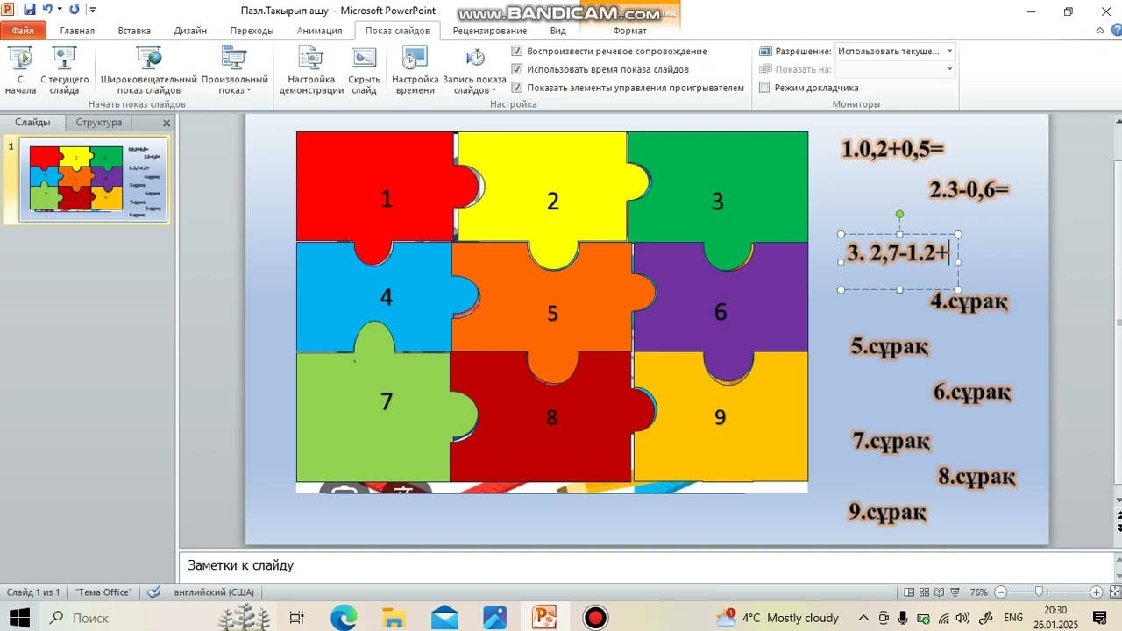The width and height of the screenshot is (1122, 631).
Task: Click red puzzle piece 1
Action: click(386, 199)
